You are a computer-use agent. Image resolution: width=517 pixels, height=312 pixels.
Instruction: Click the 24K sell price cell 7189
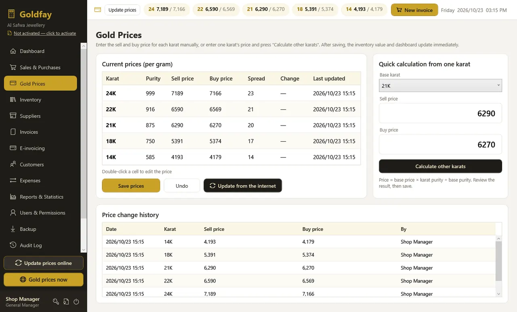(x=177, y=93)
